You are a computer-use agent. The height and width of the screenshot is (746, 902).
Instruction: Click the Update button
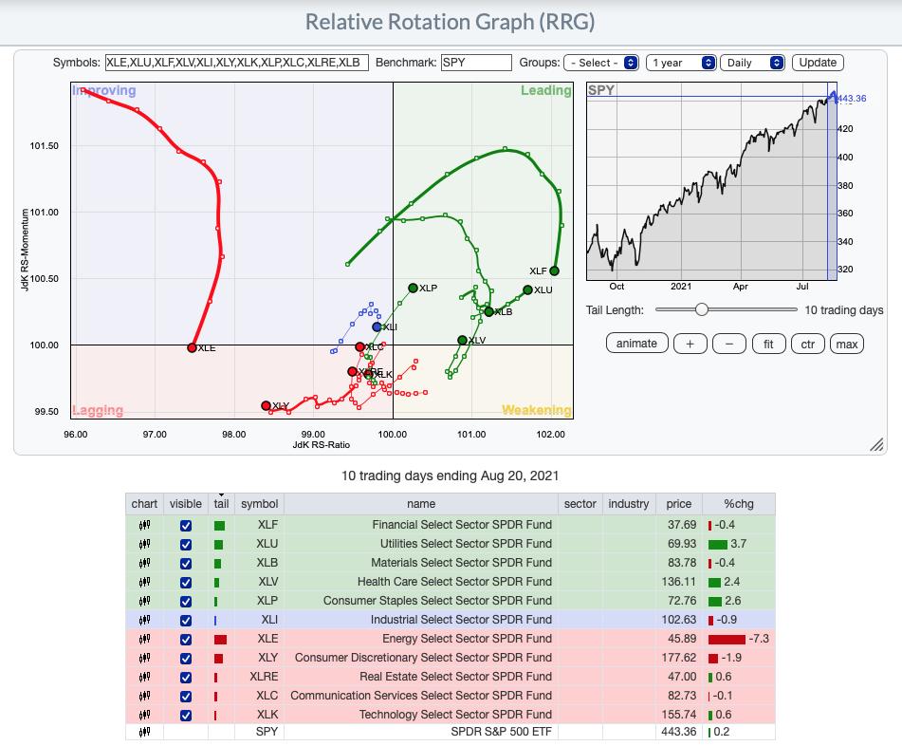point(818,63)
